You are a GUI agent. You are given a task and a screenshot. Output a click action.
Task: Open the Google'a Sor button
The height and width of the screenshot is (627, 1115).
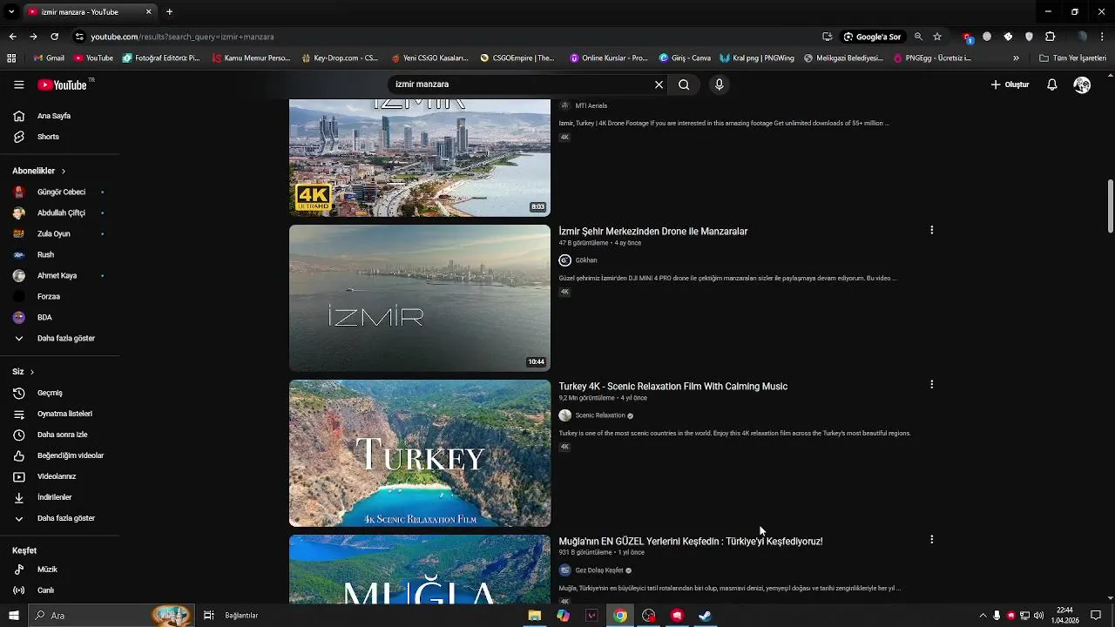pos(872,37)
